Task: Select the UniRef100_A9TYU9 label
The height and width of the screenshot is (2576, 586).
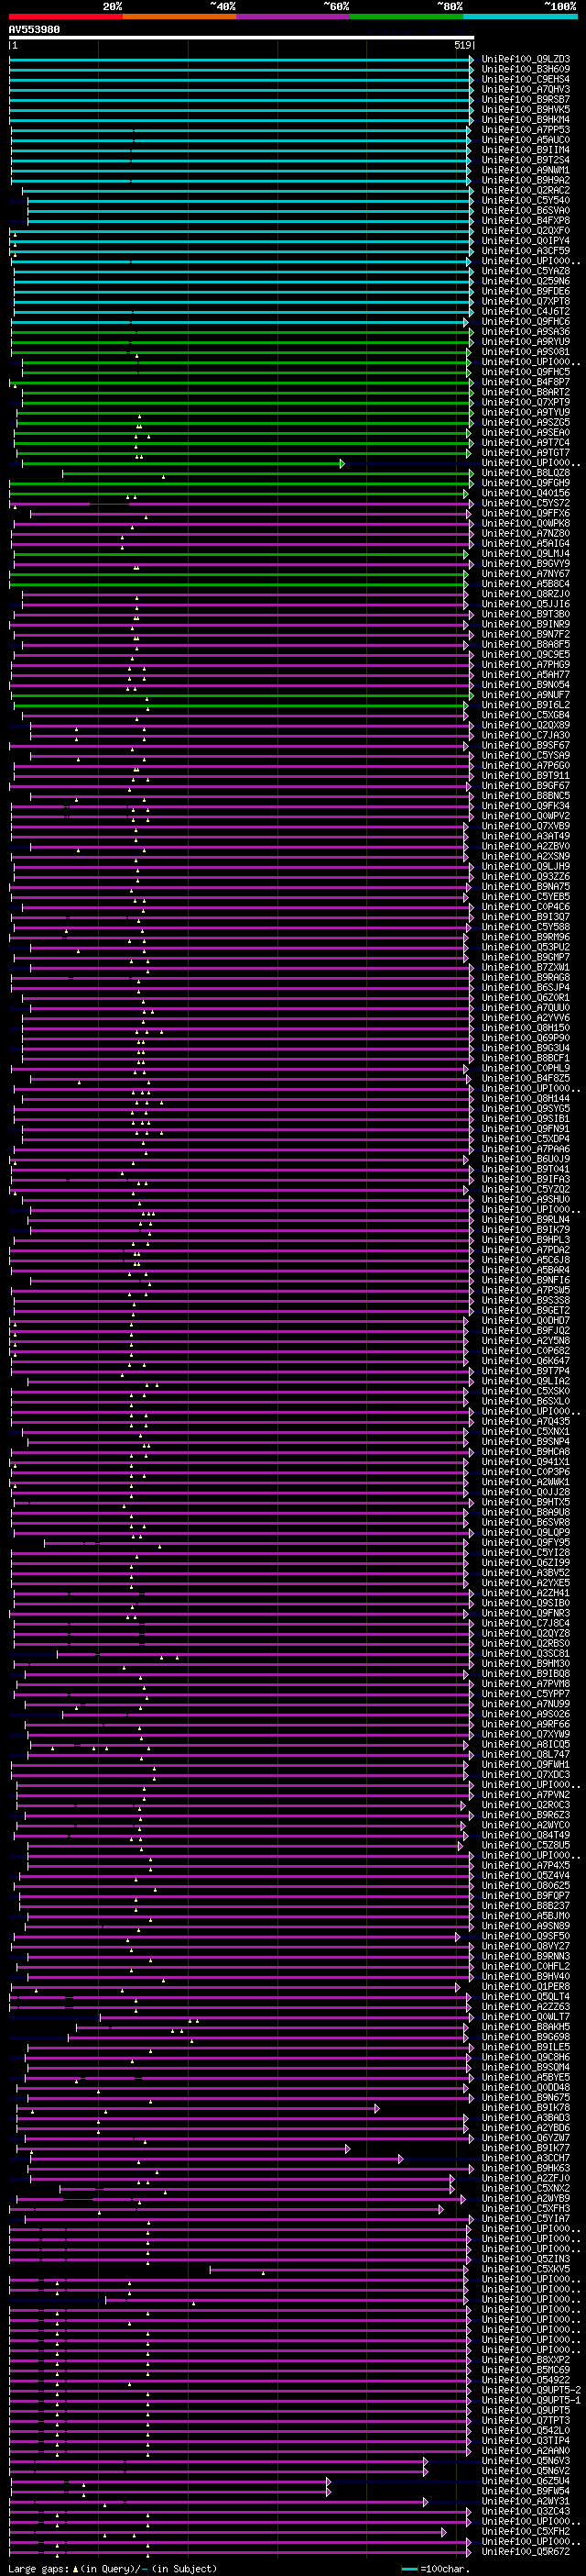Action: coord(526,412)
